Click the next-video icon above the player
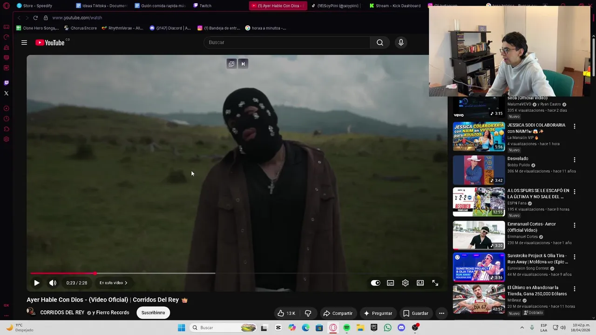The height and width of the screenshot is (335, 596). click(243, 64)
